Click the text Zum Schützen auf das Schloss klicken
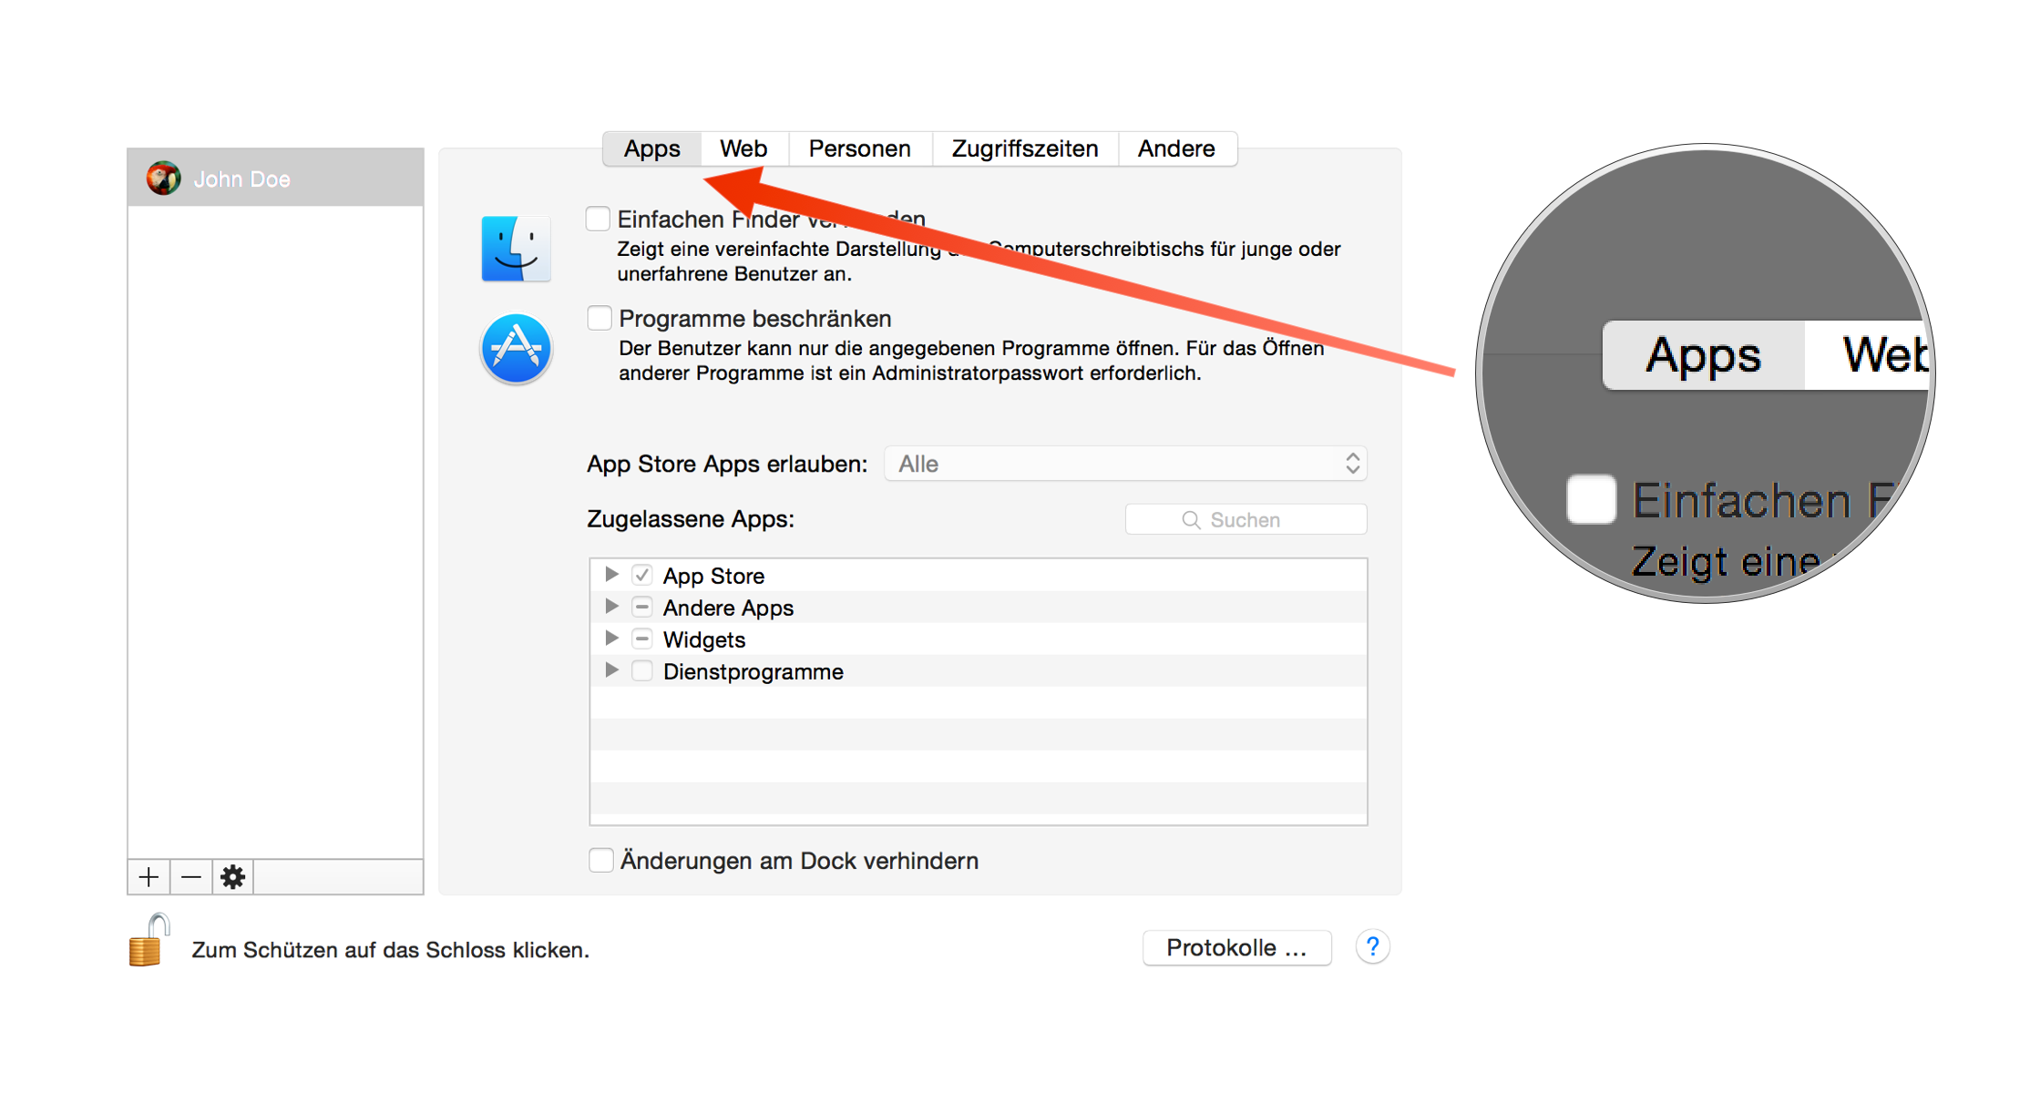 point(390,949)
